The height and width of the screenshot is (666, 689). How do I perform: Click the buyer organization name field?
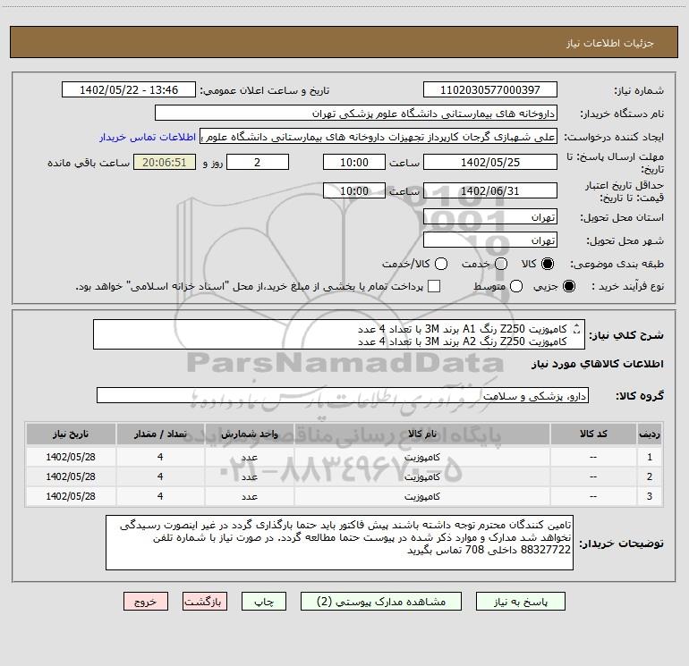[x=356, y=114]
